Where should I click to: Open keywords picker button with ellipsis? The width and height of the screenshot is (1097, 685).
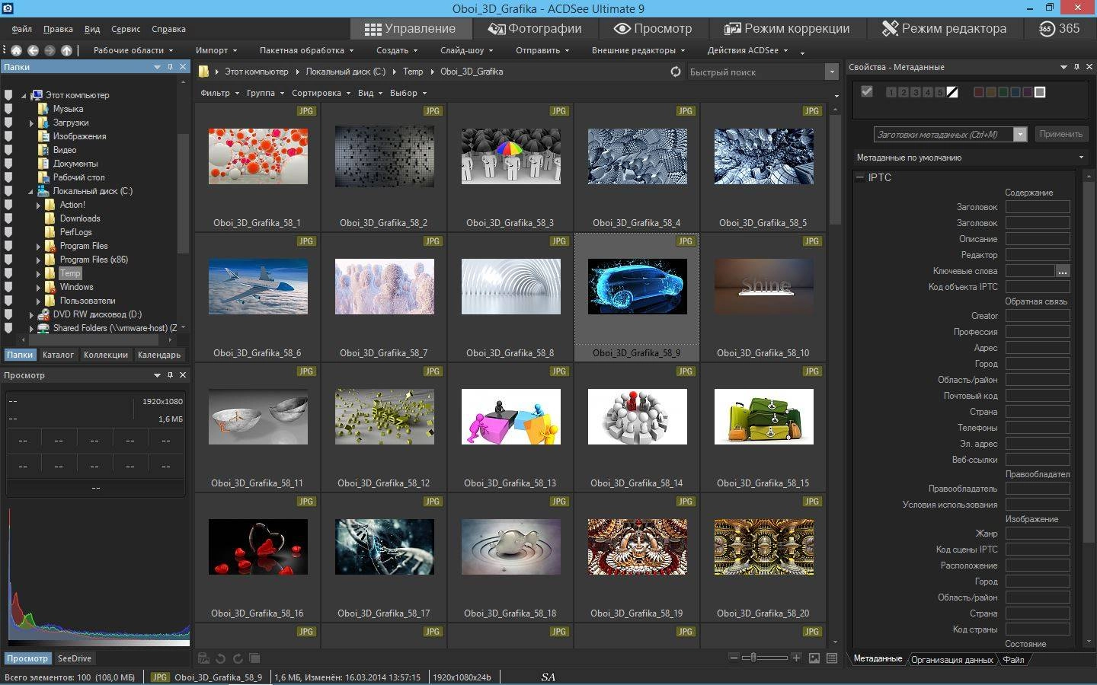pyautogui.click(x=1062, y=271)
